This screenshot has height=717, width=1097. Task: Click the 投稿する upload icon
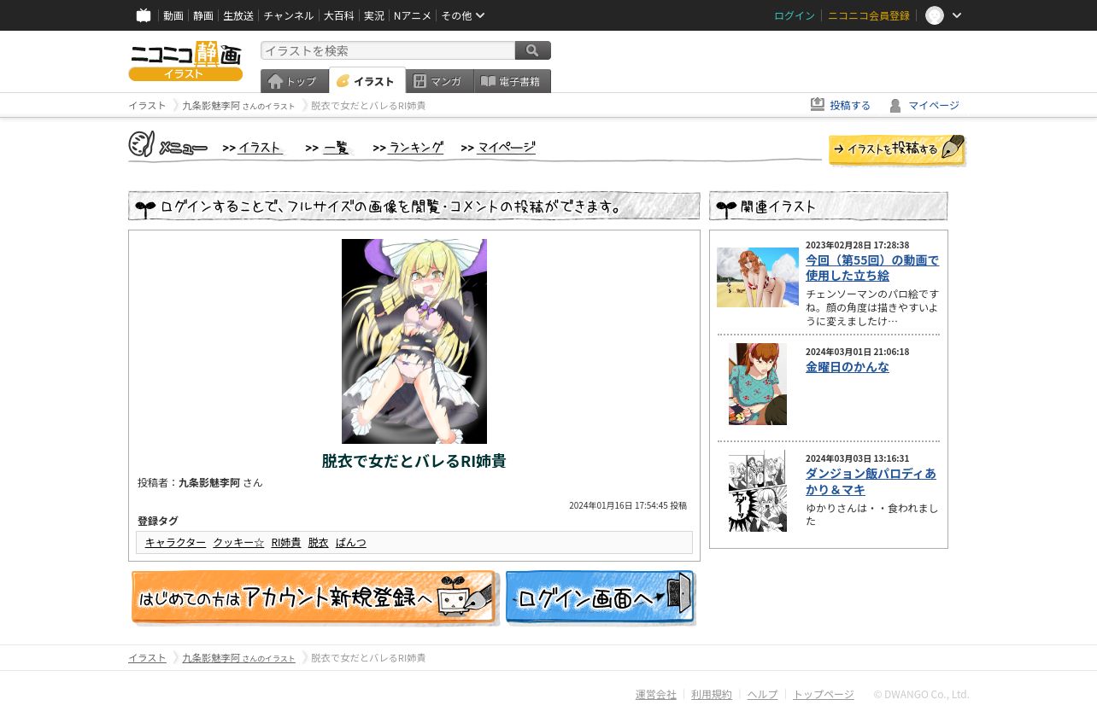(x=818, y=104)
